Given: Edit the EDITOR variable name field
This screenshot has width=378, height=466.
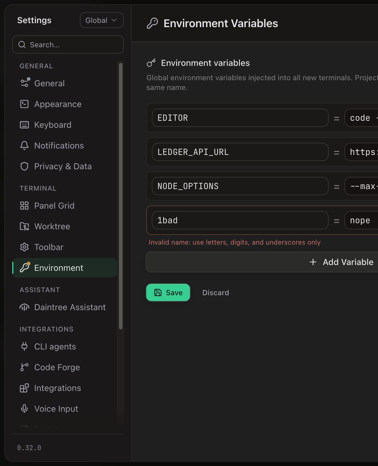Looking at the screenshot, I should [x=240, y=118].
